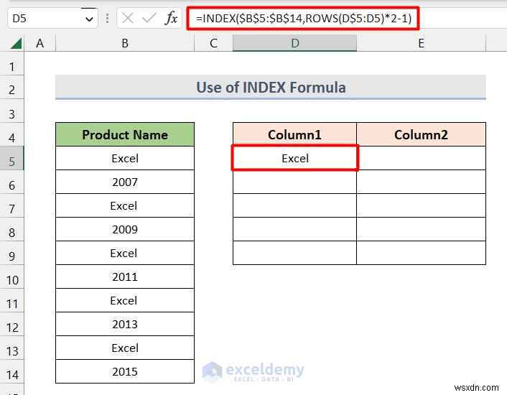Click the formula bar options dots
507x395 pixels.
pos(107,19)
